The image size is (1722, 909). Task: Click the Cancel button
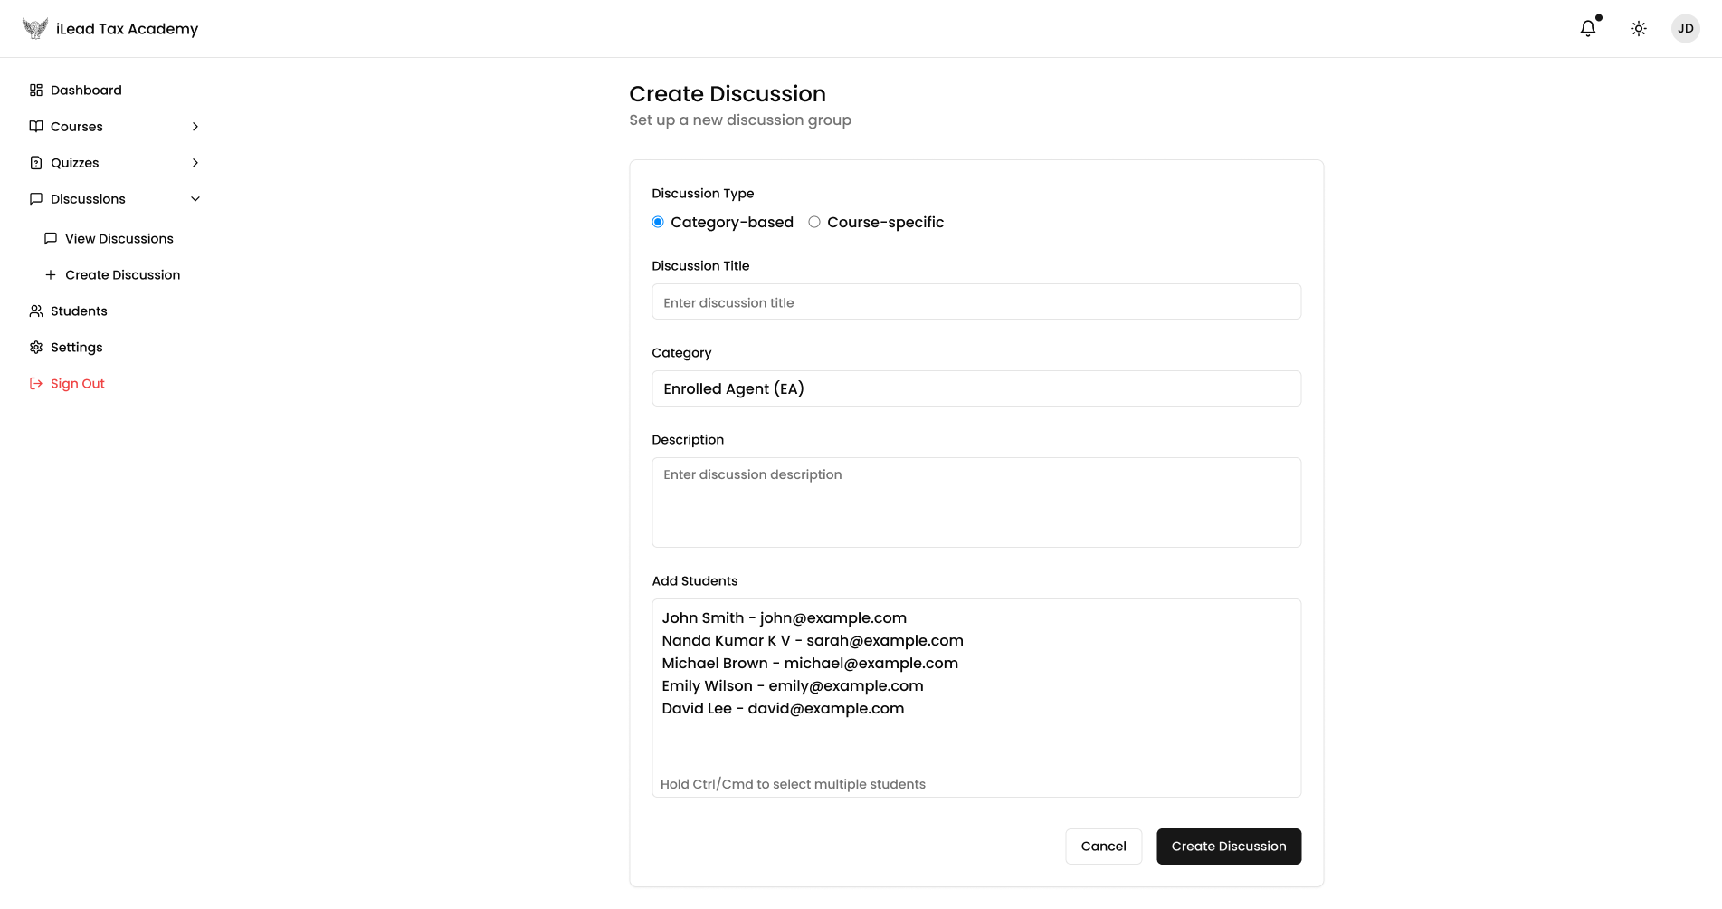(x=1103, y=847)
